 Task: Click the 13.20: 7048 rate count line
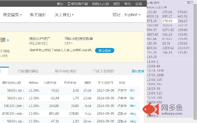point(155,70)
